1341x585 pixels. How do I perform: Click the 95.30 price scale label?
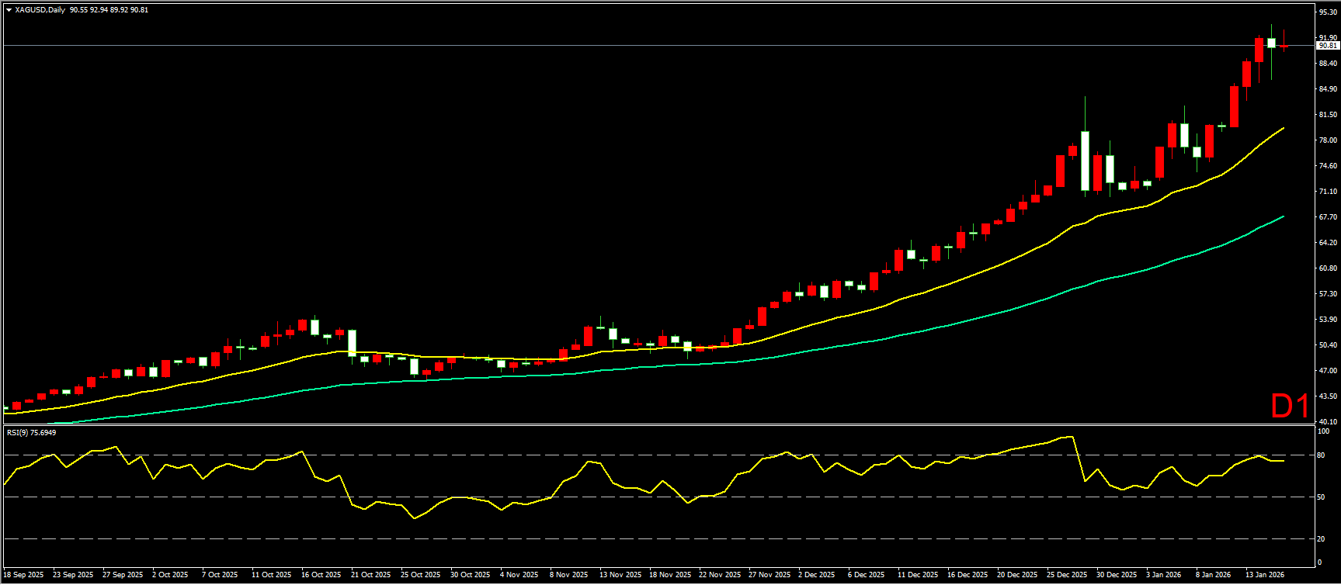pyautogui.click(x=1328, y=12)
